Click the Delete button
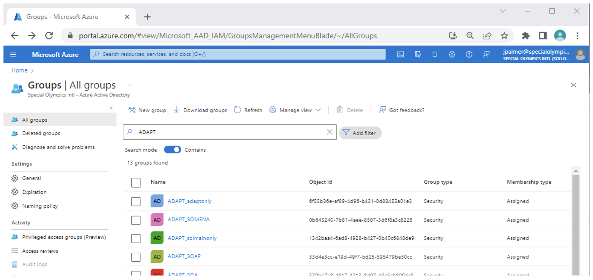The image size is (593, 280). click(x=350, y=110)
